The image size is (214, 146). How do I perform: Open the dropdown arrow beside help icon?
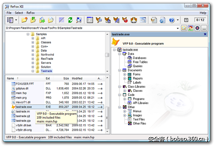[x=178, y=20]
